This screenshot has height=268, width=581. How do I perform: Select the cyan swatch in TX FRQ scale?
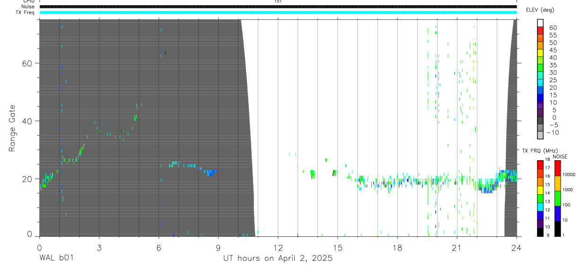(540, 207)
